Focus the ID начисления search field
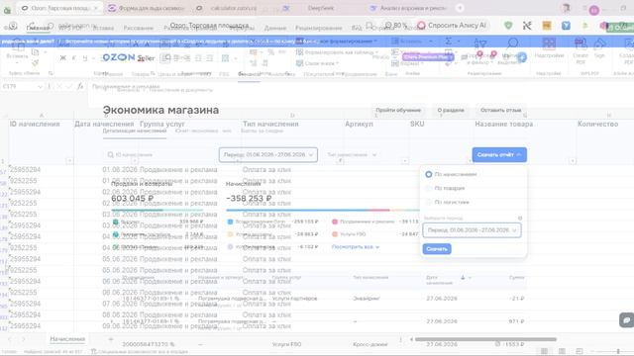The image size is (634, 356). 158,154
